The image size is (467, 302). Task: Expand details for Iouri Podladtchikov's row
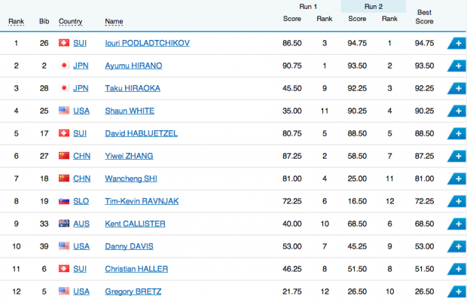pos(456,44)
